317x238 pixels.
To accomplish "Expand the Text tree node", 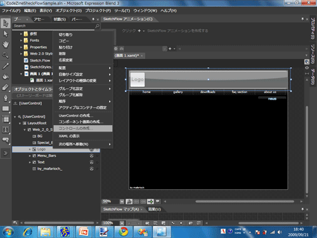I will [30, 162].
